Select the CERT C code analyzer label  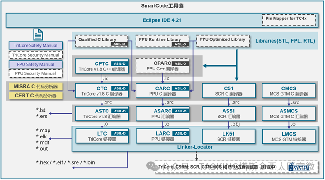[x=35, y=96]
